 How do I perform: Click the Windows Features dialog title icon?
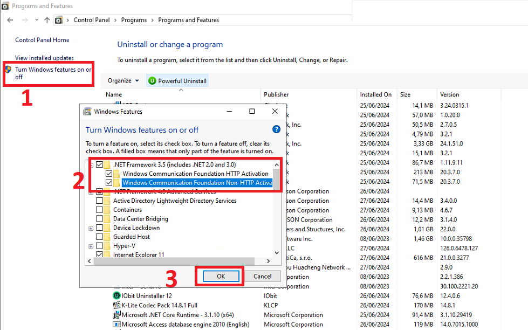pyautogui.click(x=87, y=112)
